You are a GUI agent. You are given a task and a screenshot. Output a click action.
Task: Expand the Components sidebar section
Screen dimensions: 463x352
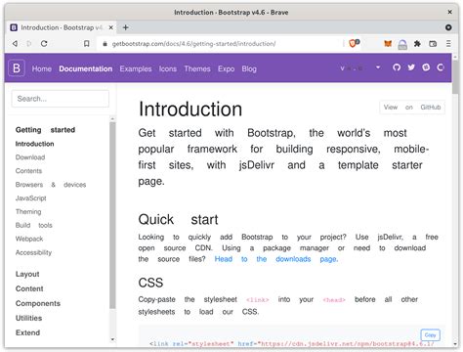click(x=38, y=303)
